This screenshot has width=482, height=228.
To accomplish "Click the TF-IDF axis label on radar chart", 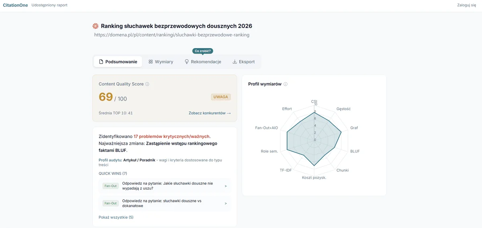I will click(286, 170).
